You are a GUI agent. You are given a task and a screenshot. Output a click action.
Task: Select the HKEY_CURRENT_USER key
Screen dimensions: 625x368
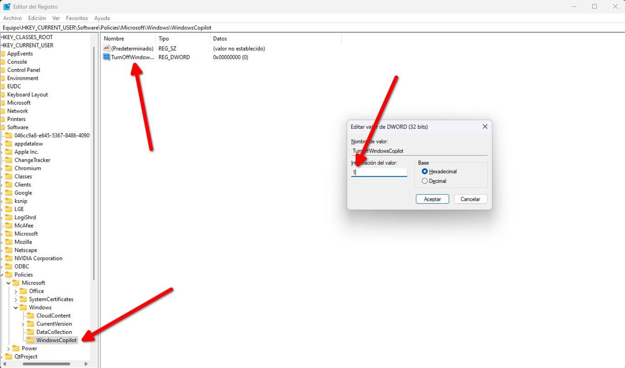pyautogui.click(x=27, y=46)
